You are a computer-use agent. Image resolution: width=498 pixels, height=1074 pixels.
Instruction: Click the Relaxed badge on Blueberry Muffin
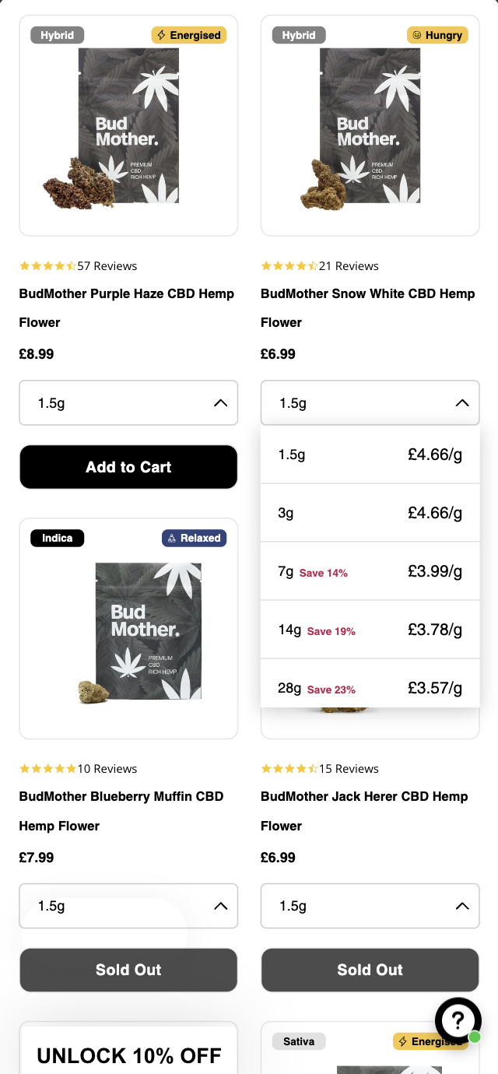click(x=194, y=538)
